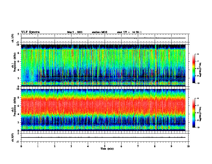
Task: Click time axis tick label "3"
Action: 71,146
